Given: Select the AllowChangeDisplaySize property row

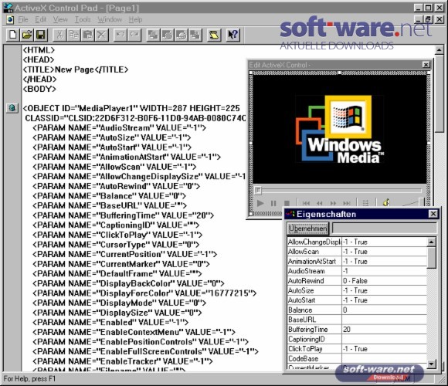Looking at the screenshot, I should point(357,242).
